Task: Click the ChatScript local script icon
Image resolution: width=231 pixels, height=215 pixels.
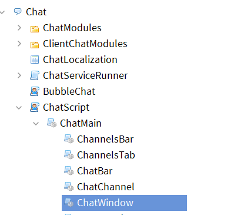Action: click(35, 107)
